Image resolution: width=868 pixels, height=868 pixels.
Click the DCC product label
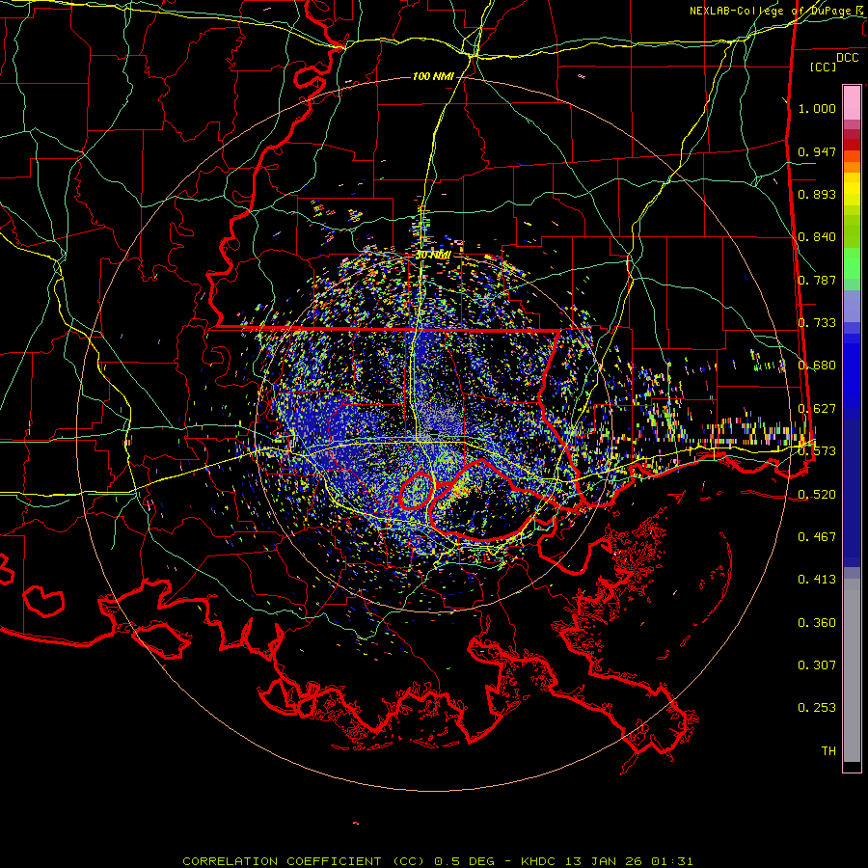847,57
